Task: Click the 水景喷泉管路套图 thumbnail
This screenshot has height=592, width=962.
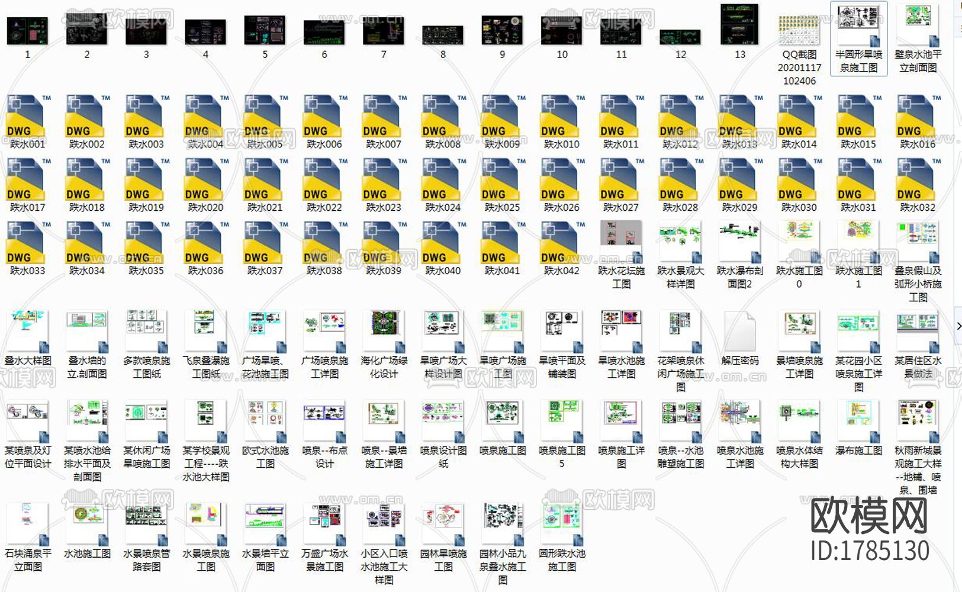Action: [146, 525]
